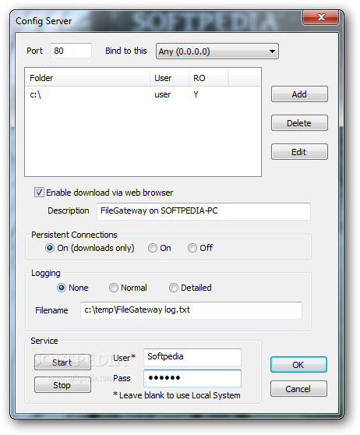Select the c:\ folder row
360x435 pixels.
point(143,94)
